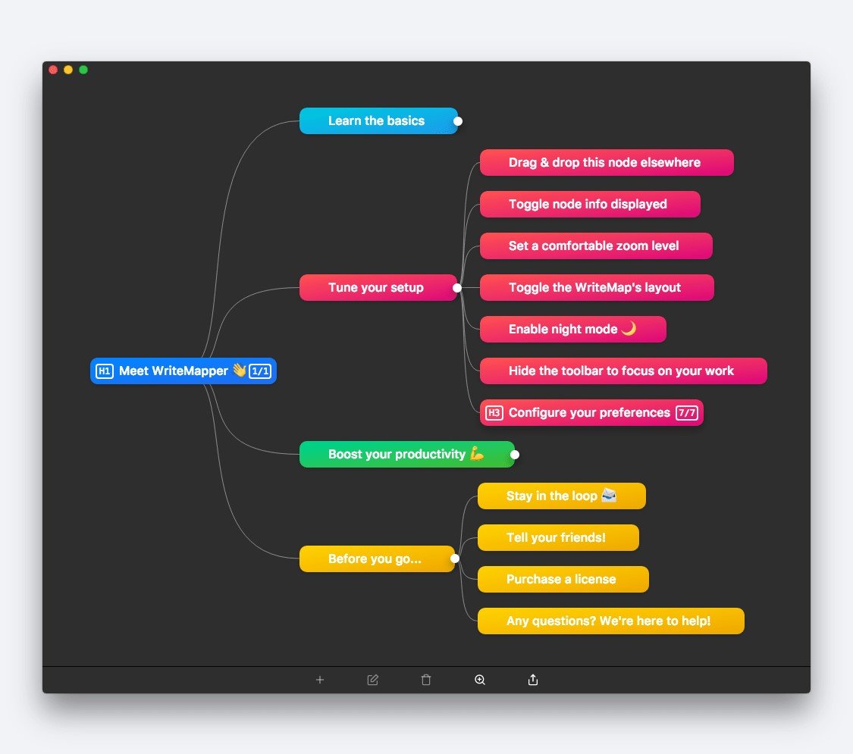
Task: Expand the Learn the basics node handle
Action: pyautogui.click(x=458, y=121)
